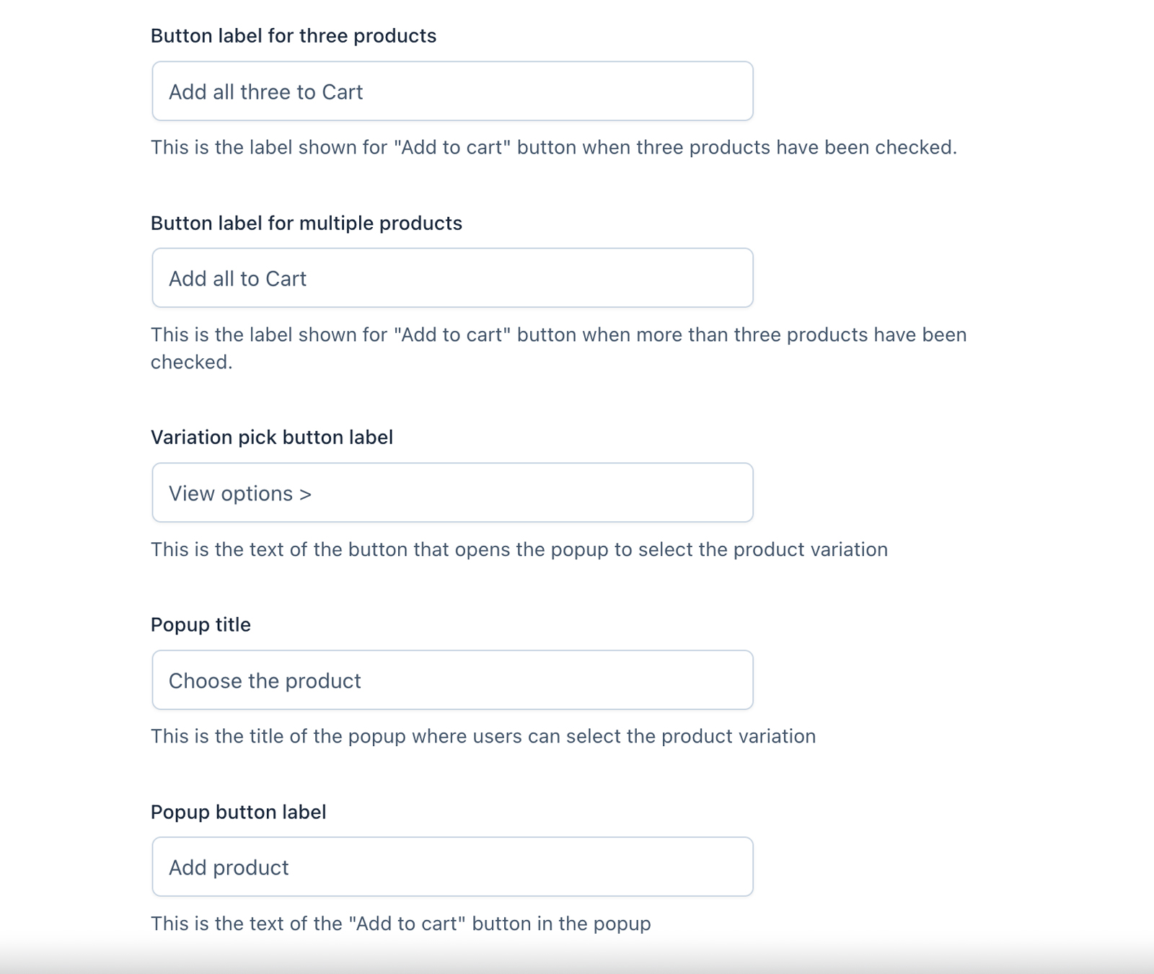Image resolution: width=1154 pixels, height=974 pixels.
Task: Click the 'Add all three to Cart' input field
Action: point(452,92)
